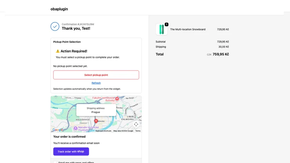The image size is (290, 163).
Task: Click the Confirmation #JK2AY5U9M text
Action: 78,24
